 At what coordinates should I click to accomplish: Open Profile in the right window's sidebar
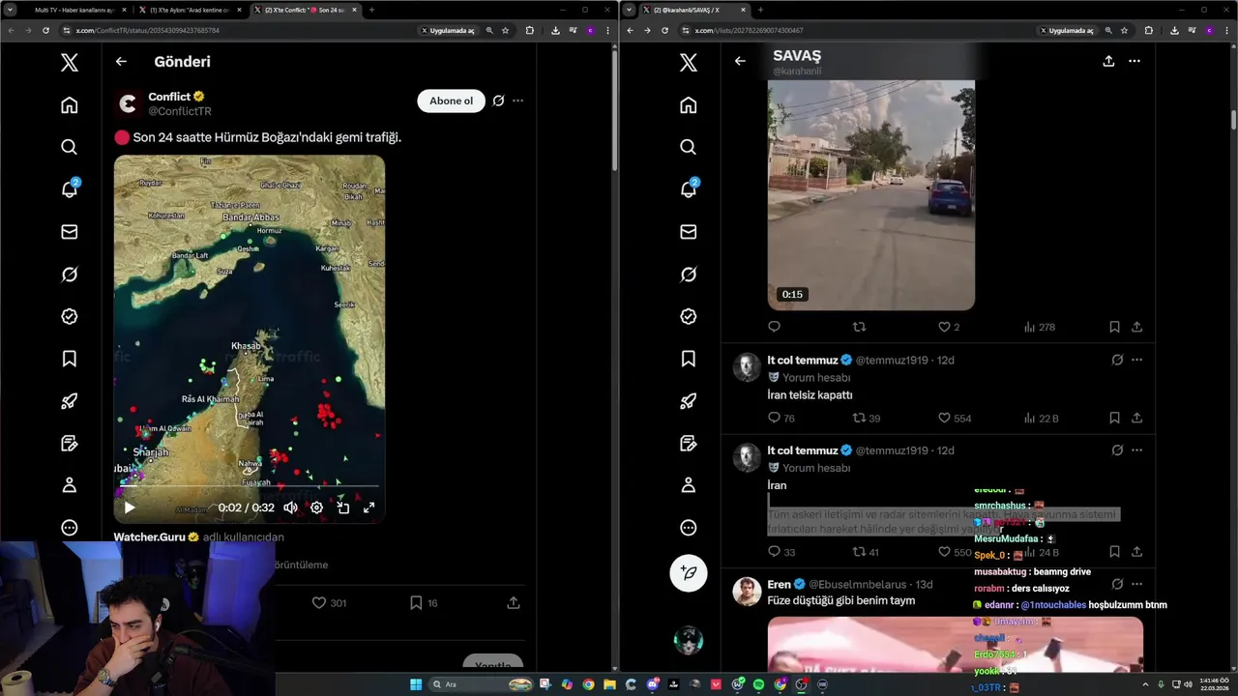pyautogui.click(x=688, y=485)
